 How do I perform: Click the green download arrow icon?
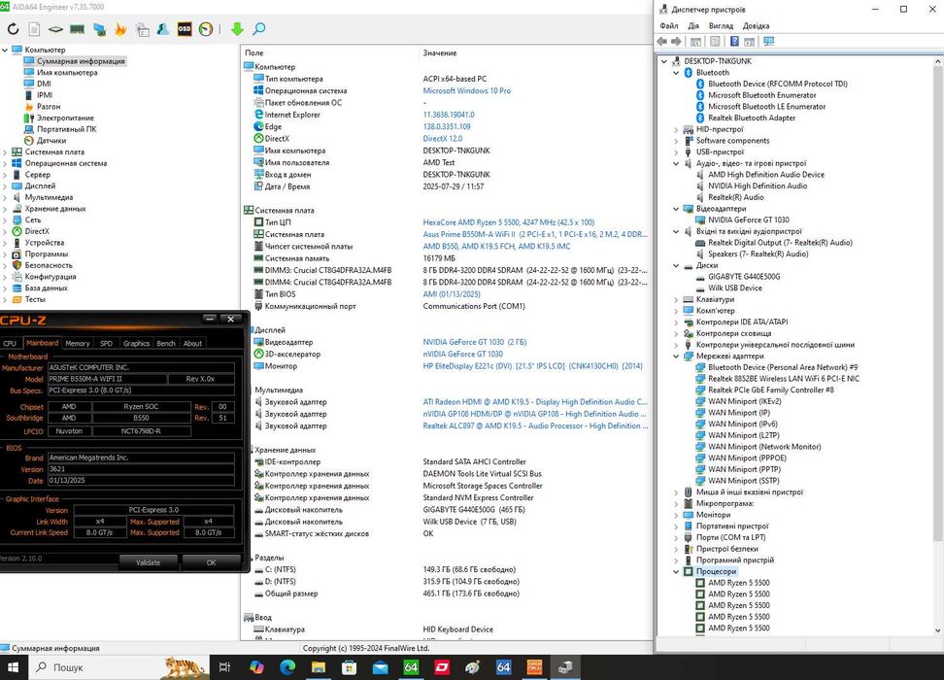pos(237,29)
